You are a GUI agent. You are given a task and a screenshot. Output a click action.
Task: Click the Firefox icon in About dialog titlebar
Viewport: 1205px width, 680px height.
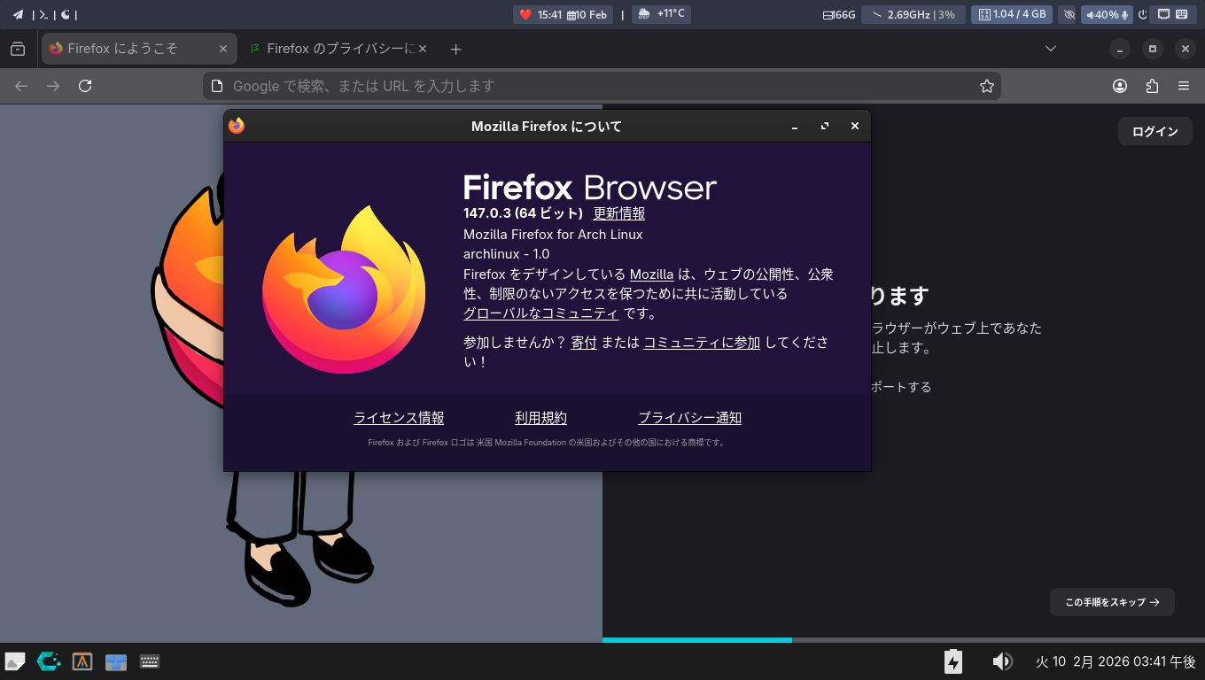237,126
